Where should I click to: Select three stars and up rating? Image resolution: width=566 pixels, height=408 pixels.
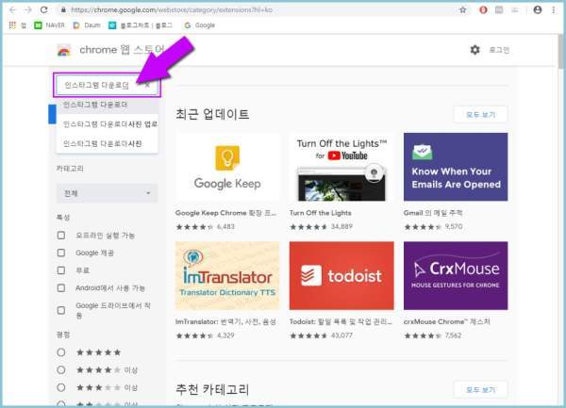[61, 388]
